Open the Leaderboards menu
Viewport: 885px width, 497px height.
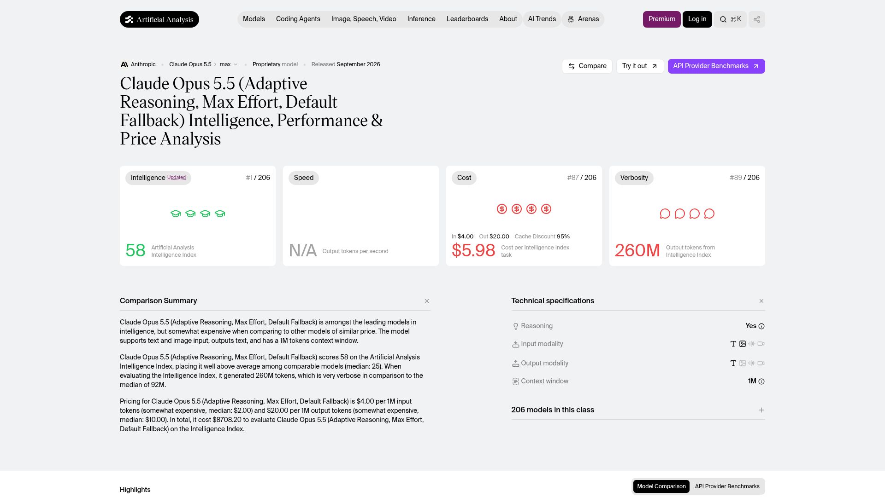467,19
